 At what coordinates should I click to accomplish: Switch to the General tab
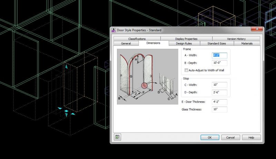coord(126,43)
